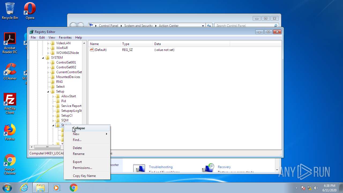Image resolution: width=343 pixels, height=193 pixels.
Task: Expand the SQM key
Action: 53,120
